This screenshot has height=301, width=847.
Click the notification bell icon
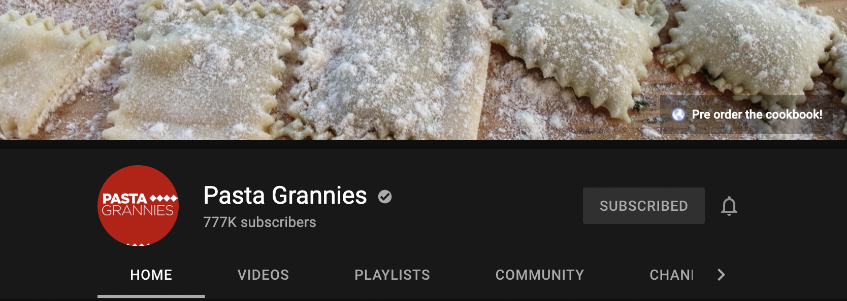point(729,206)
